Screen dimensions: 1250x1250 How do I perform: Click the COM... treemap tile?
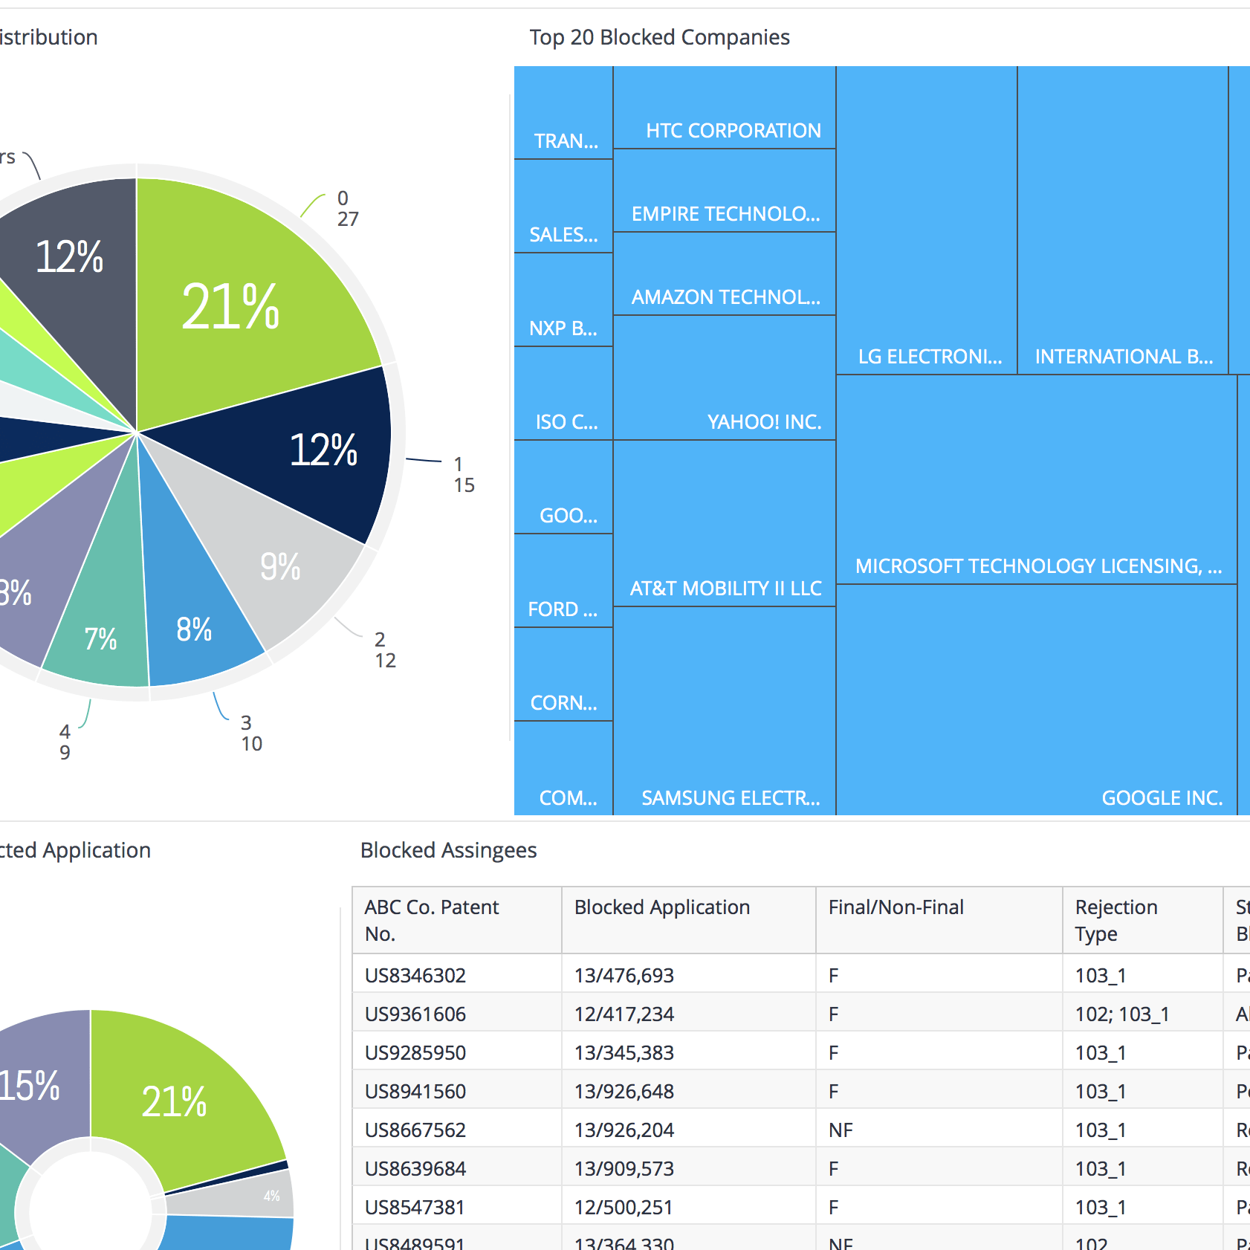563,768
